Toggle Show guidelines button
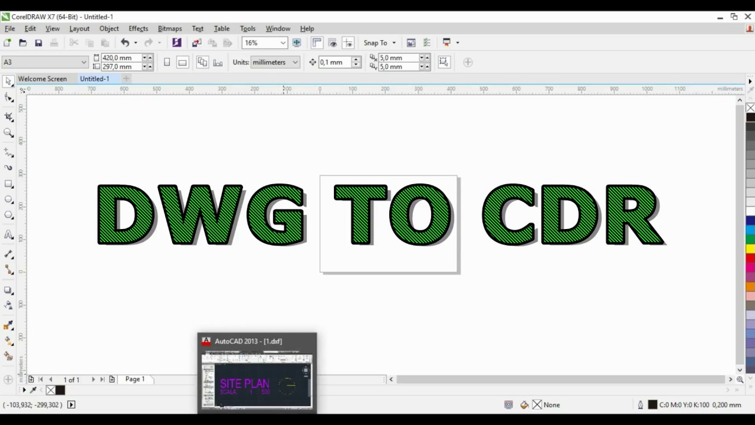 (348, 42)
